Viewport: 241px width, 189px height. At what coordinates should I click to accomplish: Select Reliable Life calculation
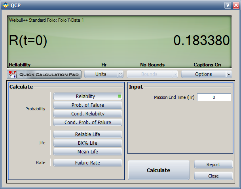coord(87,134)
